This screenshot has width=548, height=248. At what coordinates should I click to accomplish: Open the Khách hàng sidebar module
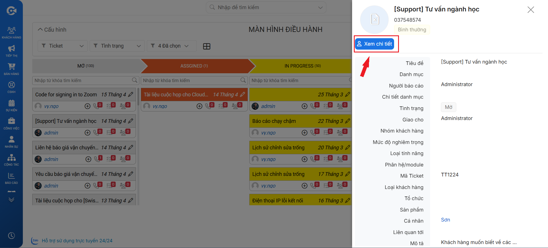click(11, 33)
